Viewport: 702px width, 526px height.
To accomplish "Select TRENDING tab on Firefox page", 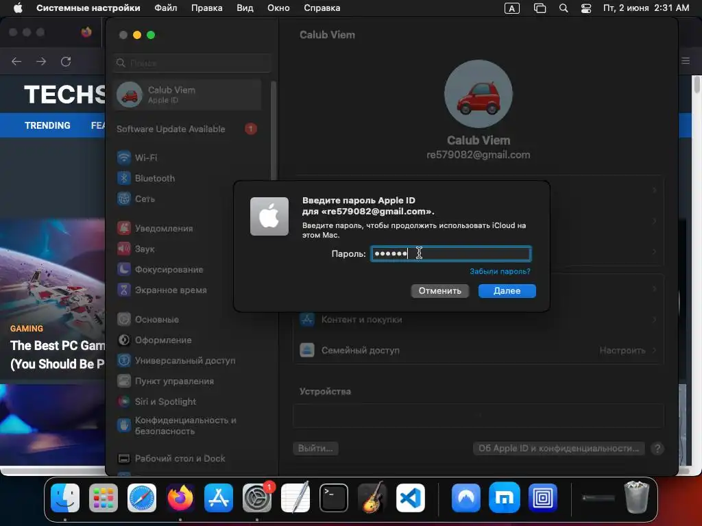I will [47, 125].
